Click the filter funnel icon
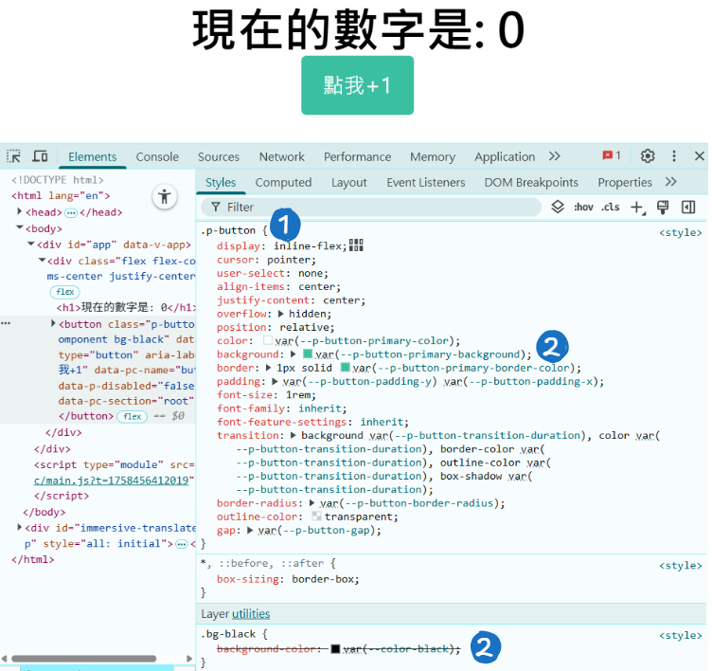The width and height of the screenshot is (712, 671). 216,208
